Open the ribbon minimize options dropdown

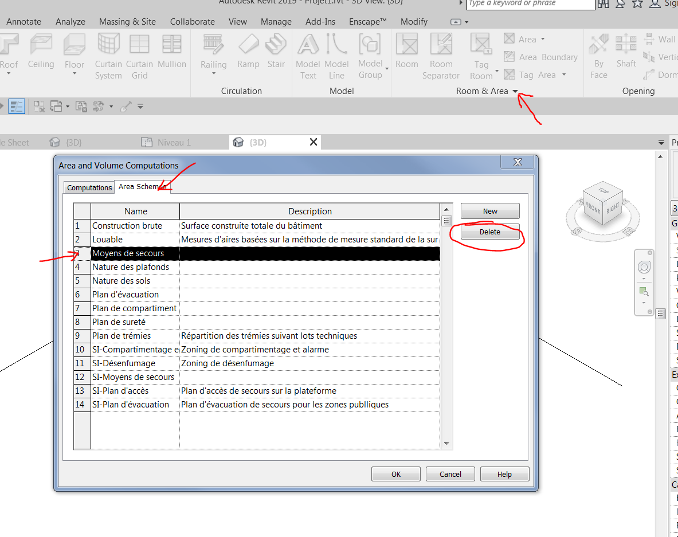coord(467,22)
